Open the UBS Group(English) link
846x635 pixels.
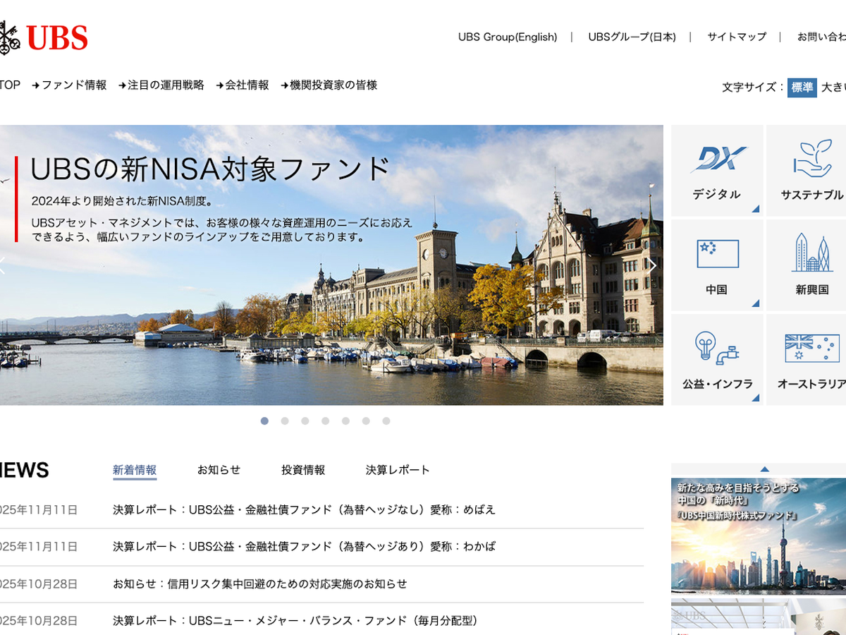point(508,37)
